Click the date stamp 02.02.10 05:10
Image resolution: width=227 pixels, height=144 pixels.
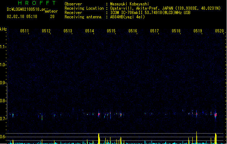[22, 17]
